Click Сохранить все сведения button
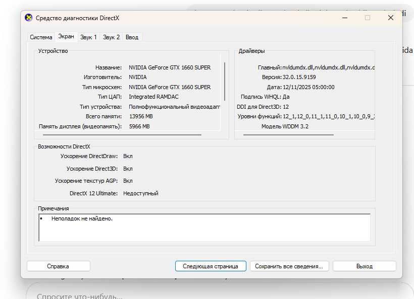 click(289, 266)
